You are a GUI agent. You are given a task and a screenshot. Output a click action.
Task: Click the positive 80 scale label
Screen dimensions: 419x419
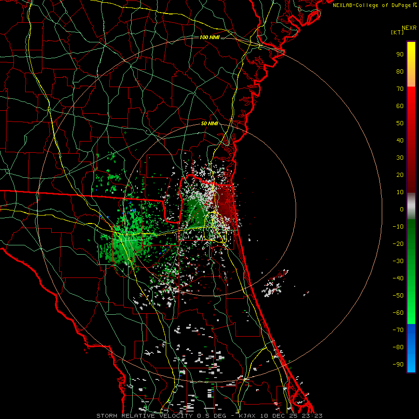coord(400,71)
